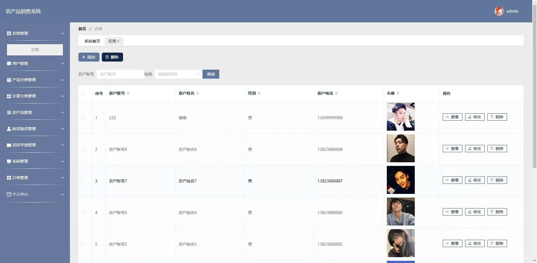The width and height of the screenshot is (537, 263).
Task: Close the 农商 tab
Action: click(118, 41)
